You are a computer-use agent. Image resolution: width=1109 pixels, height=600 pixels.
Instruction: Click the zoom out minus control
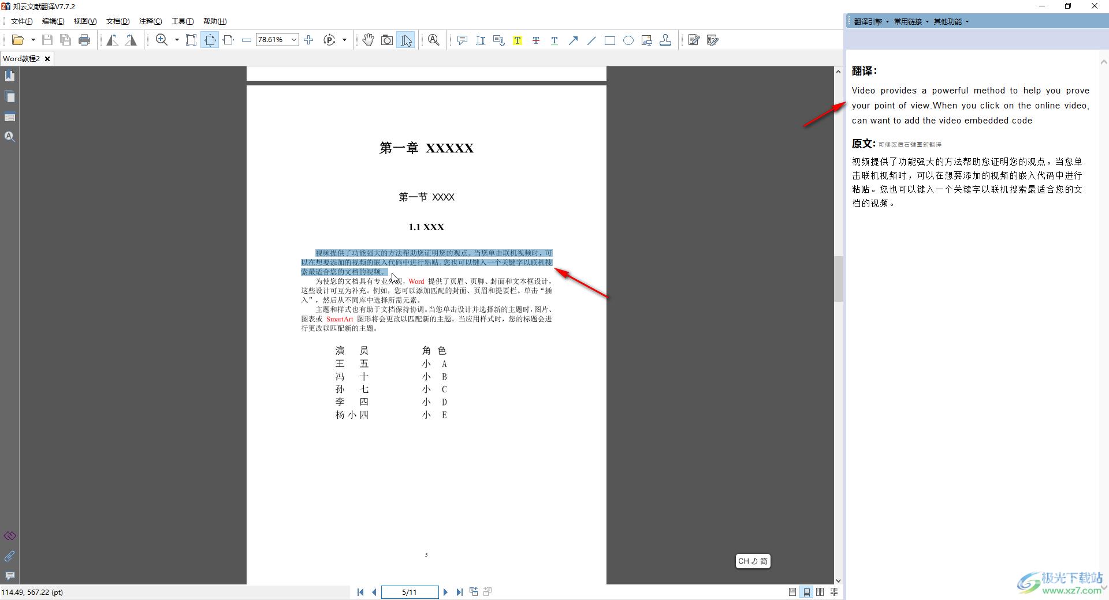pos(247,40)
